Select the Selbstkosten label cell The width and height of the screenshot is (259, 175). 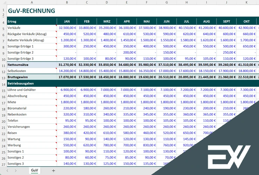[32, 71]
